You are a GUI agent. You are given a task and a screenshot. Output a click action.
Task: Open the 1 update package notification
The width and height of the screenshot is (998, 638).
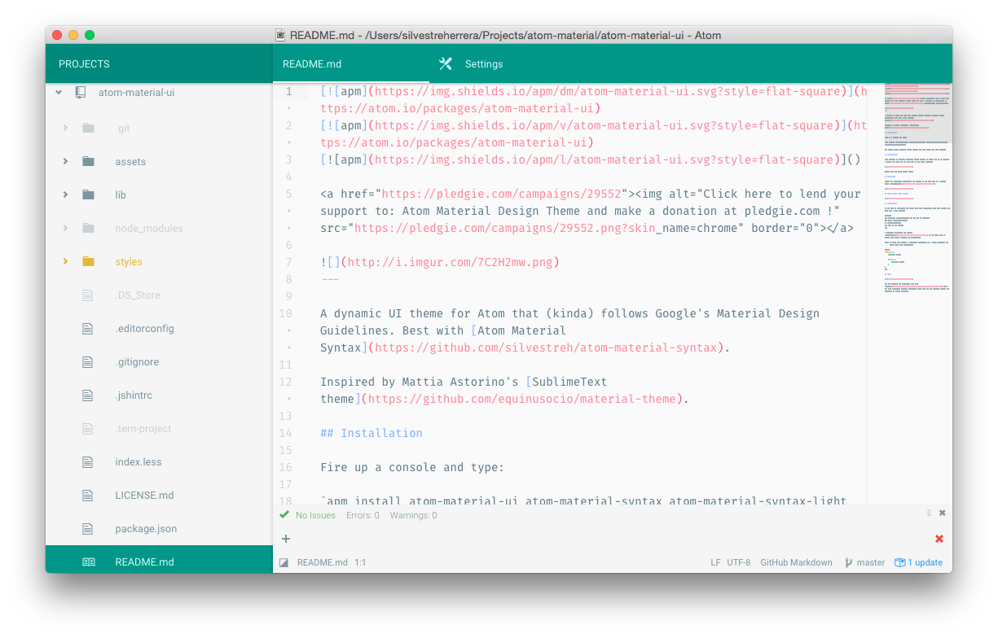coord(925,562)
